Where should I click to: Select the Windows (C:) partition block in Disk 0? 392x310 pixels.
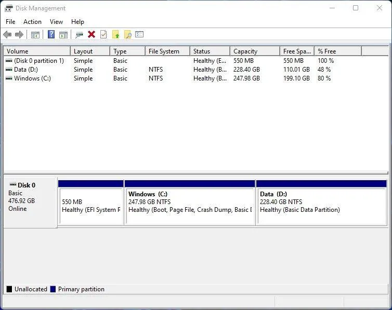190,203
